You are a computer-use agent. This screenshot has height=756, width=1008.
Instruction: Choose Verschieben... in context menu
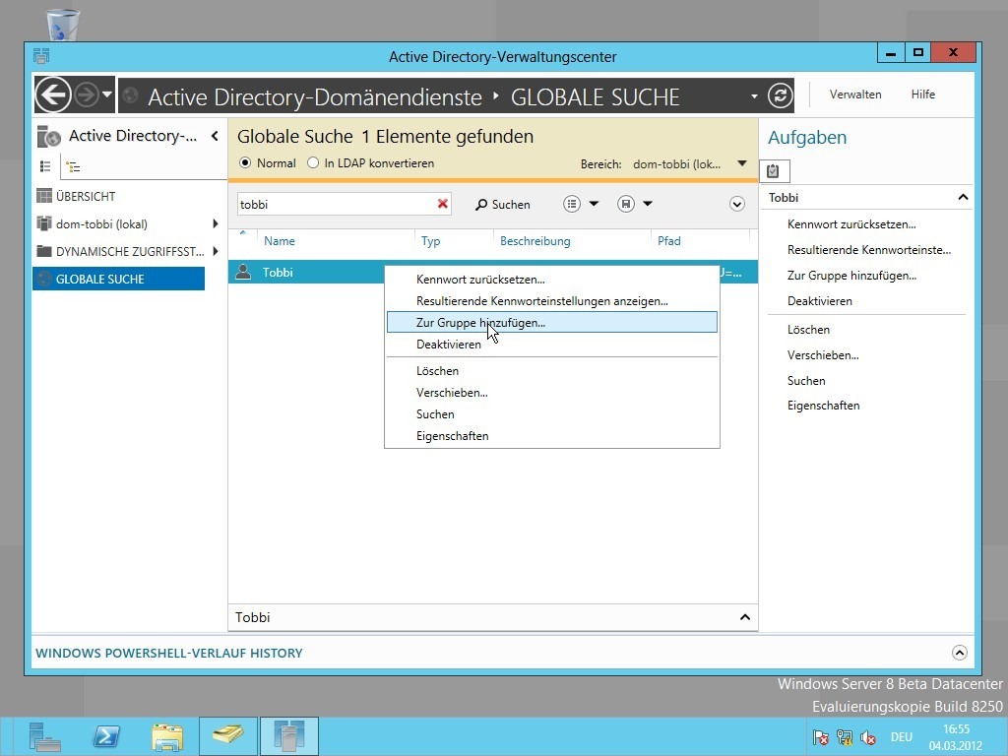tap(551, 393)
